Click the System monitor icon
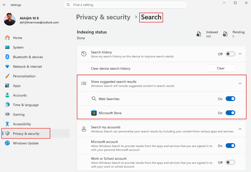The height and width of the screenshot is (172, 251). tap(7, 47)
